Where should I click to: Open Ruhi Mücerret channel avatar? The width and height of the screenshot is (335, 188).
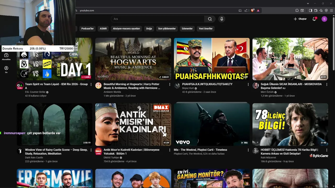[x=255, y=151]
